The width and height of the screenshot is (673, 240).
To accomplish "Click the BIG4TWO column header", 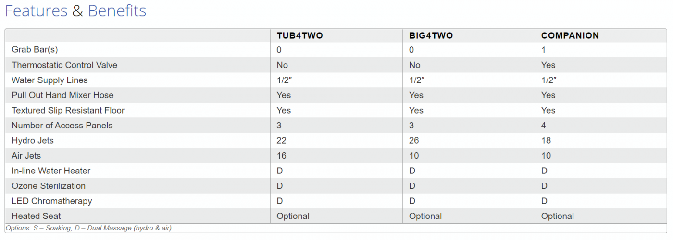I will pyautogui.click(x=431, y=35).
